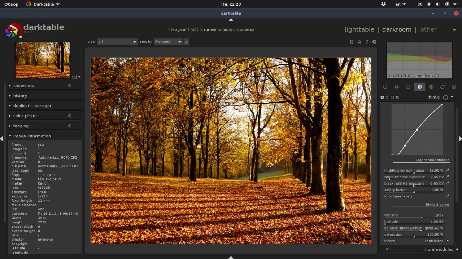Turn off the filmic module

[382, 97]
